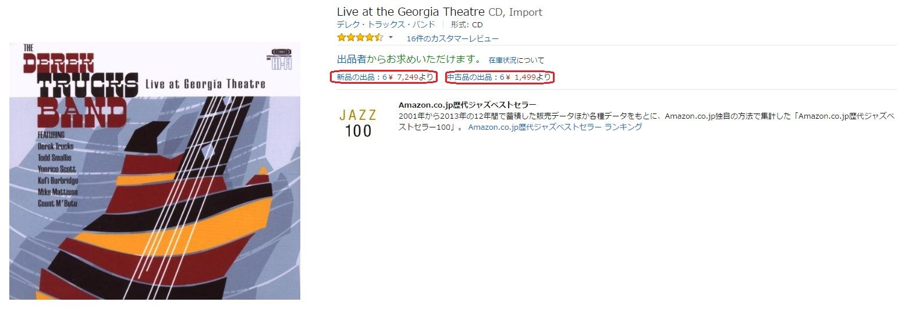This screenshot has height=309, width=898.
Task: Click the Hi-Fi badge on album cover
Action: 282,61
